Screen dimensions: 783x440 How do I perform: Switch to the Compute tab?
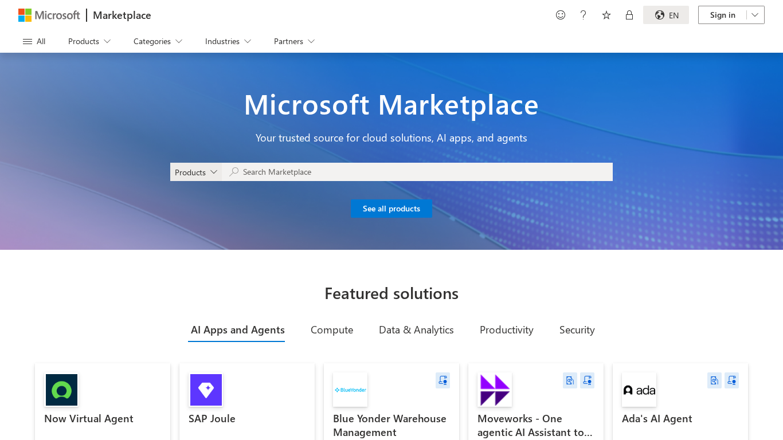point(332,330)
